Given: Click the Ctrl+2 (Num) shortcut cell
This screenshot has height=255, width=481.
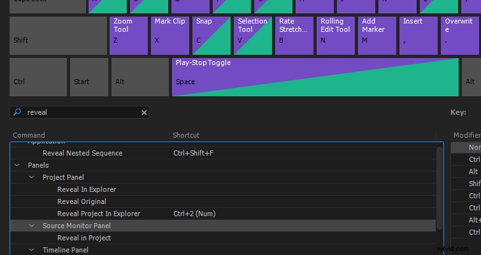Looking at the screenshot, I should pyautogui.click(x=194, y=214).
